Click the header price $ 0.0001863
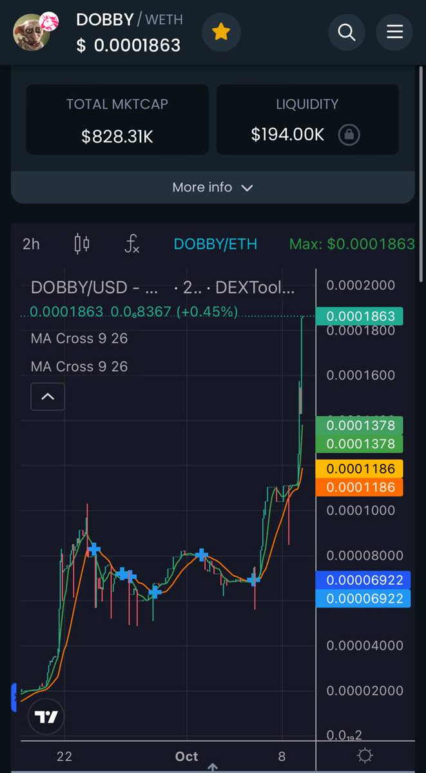Image resolution: width=426 pixels, height=773 pixels. [x=129, y=45]
